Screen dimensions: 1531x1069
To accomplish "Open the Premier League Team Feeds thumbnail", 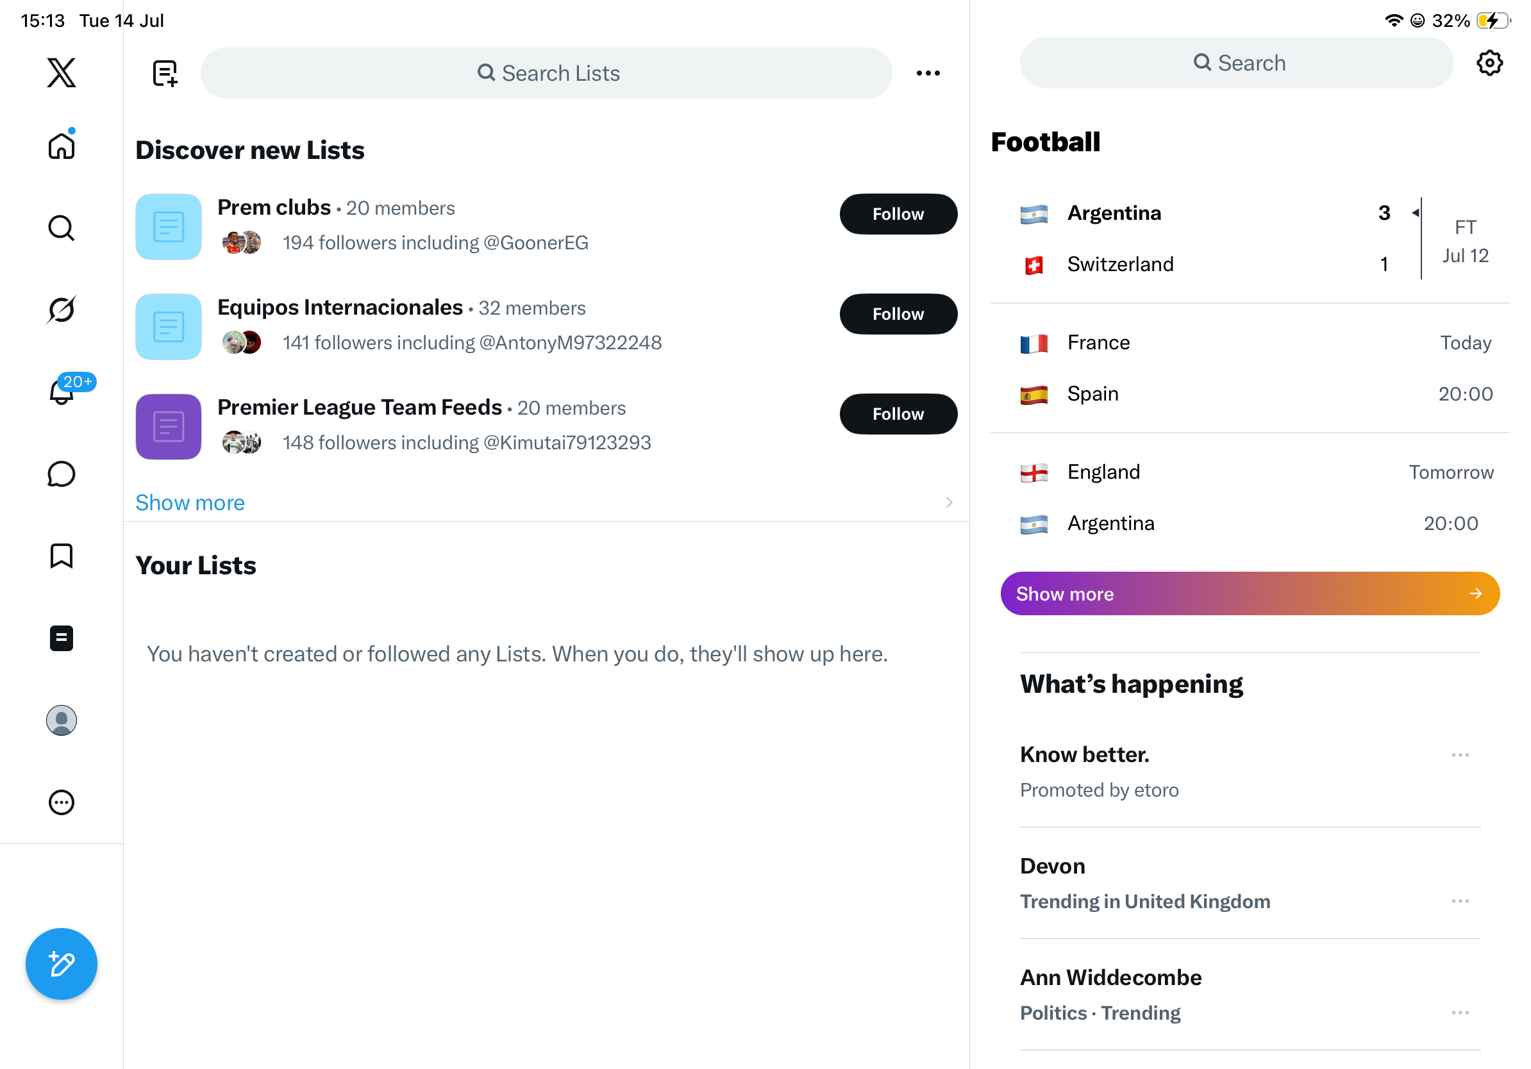I will point(169,427).
